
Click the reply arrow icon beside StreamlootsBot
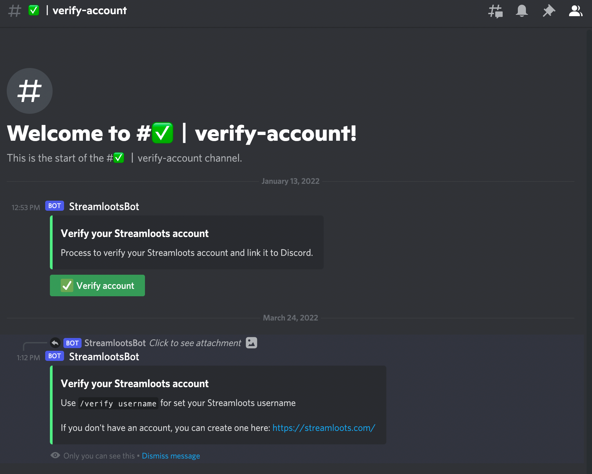point(55,343)
